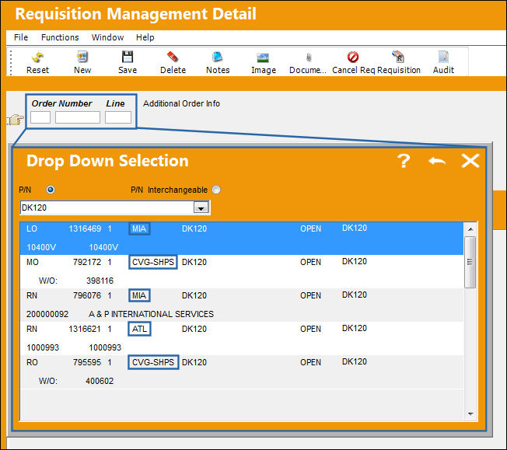Click OPEN status in MO 792172 row
507x450 pixels.
click(x=310, y=262)
